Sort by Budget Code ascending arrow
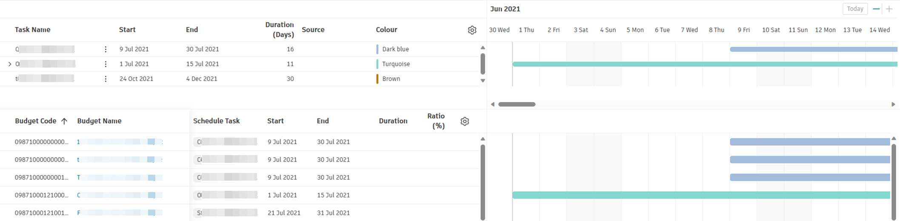This screenshot has height=221, width=900. point(64,121)
